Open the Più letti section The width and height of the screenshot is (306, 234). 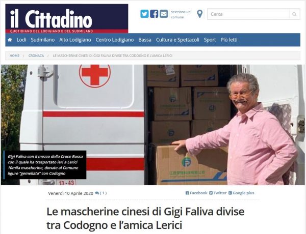coord(229,40)
